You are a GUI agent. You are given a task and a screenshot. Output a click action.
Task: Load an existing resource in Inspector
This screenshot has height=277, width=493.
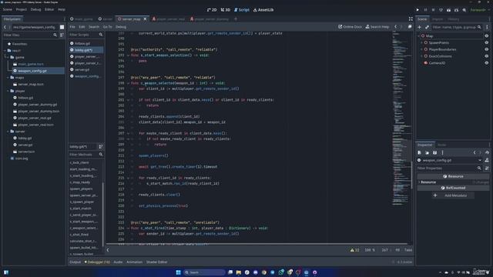pyautogui.click(x=427, y=152)
